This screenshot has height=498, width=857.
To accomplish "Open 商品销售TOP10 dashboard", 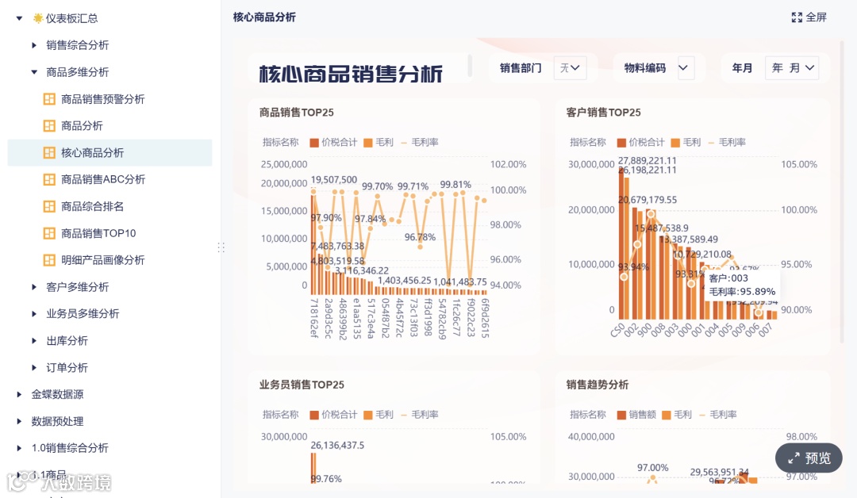I will 98,233.
